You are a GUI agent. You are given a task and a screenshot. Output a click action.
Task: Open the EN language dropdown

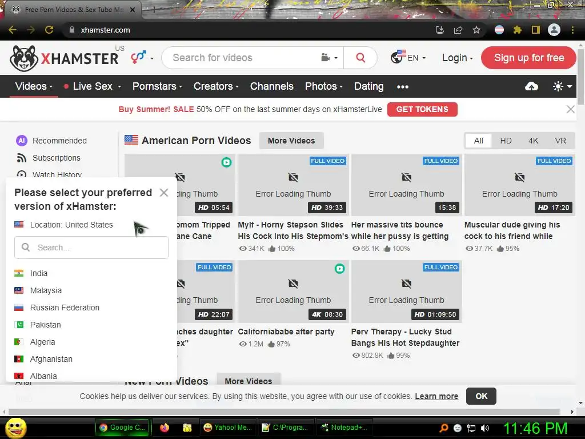pos(408,58)
